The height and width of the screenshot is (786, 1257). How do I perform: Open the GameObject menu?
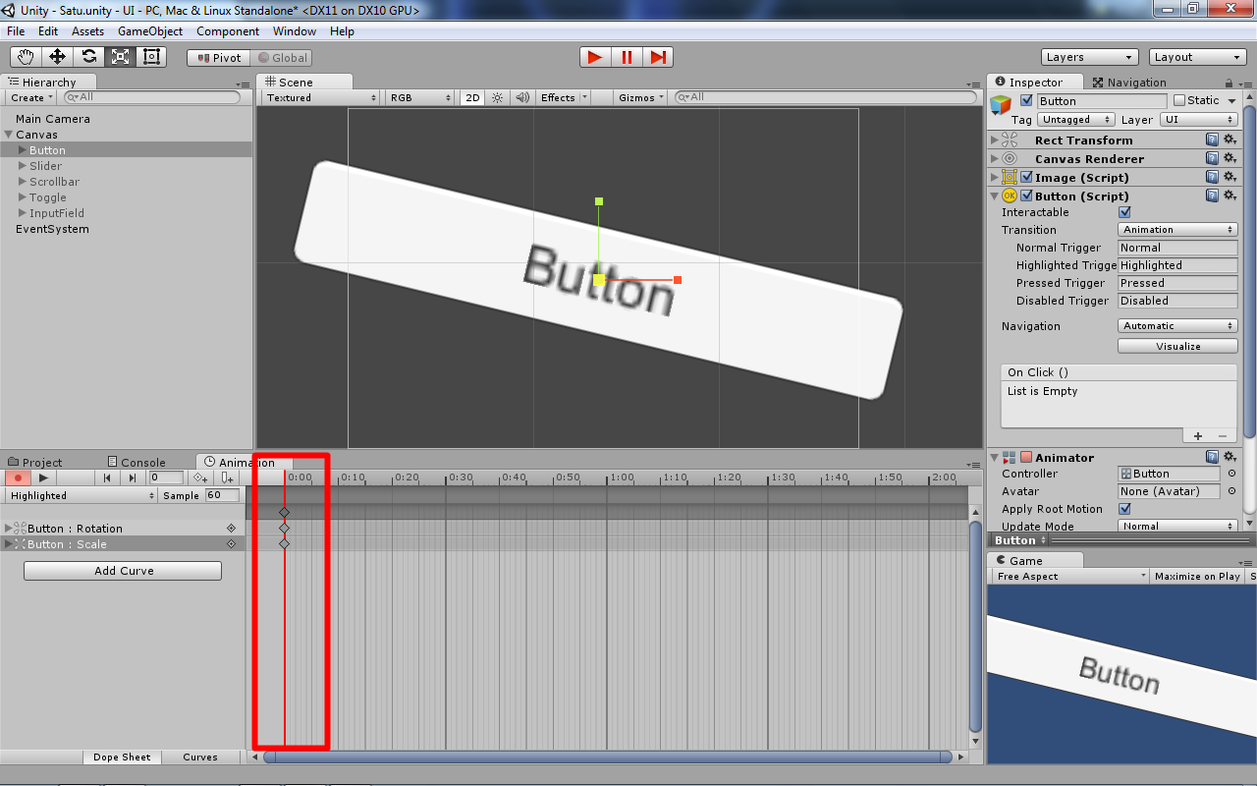click(150, 30)
